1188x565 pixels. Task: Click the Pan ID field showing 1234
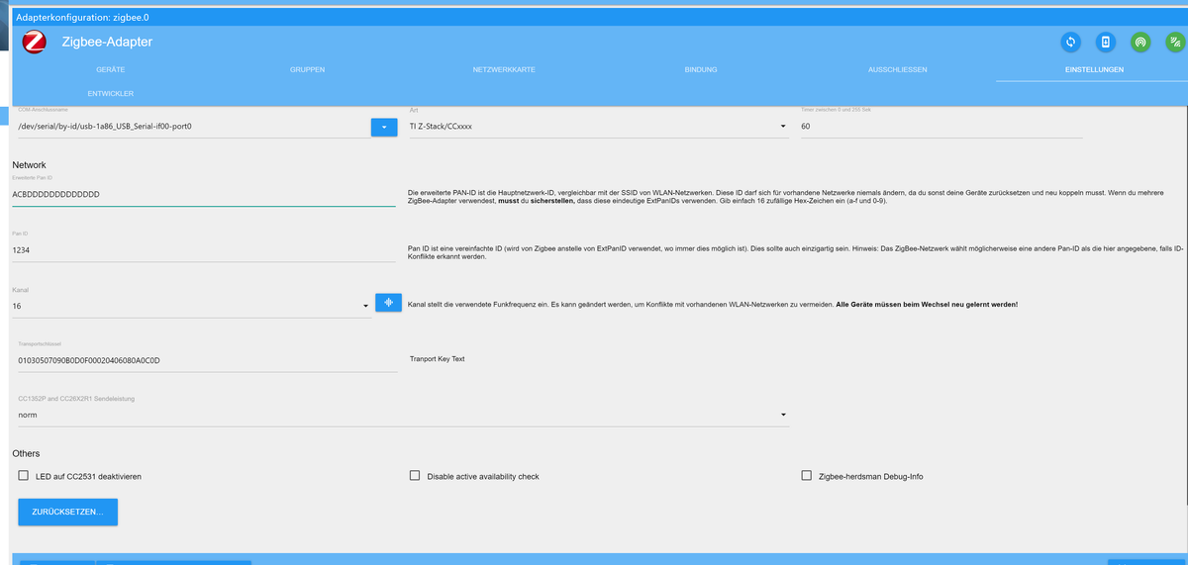point(204,251)
